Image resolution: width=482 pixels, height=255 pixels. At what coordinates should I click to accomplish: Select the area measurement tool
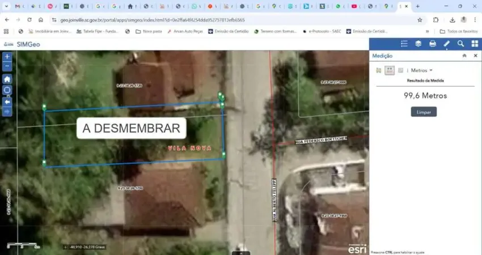tap(378, 70)
